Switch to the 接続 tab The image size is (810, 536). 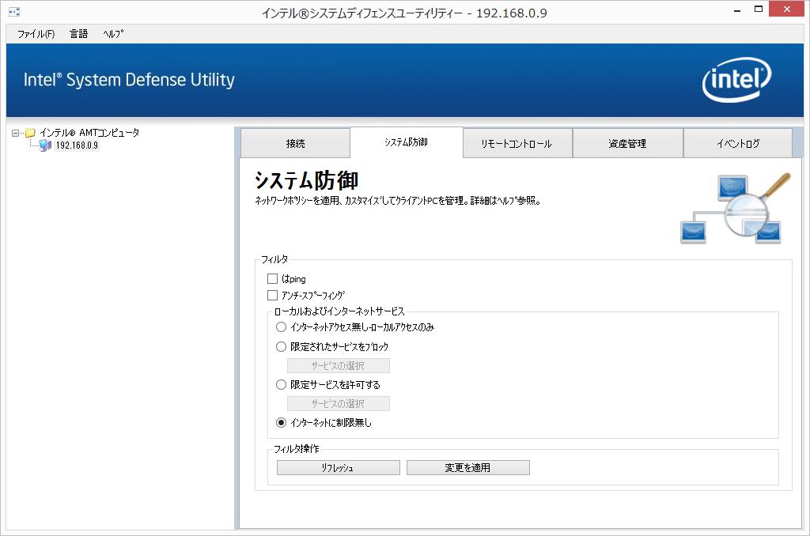(x=296, y=144)
